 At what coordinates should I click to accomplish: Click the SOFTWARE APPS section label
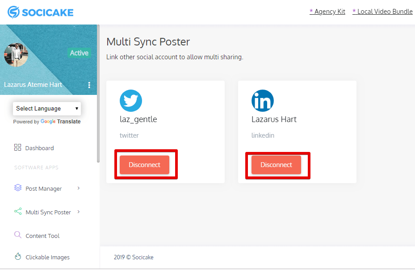coord(36,168)
